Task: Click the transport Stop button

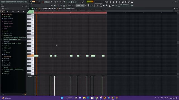Action: point(40,2)
